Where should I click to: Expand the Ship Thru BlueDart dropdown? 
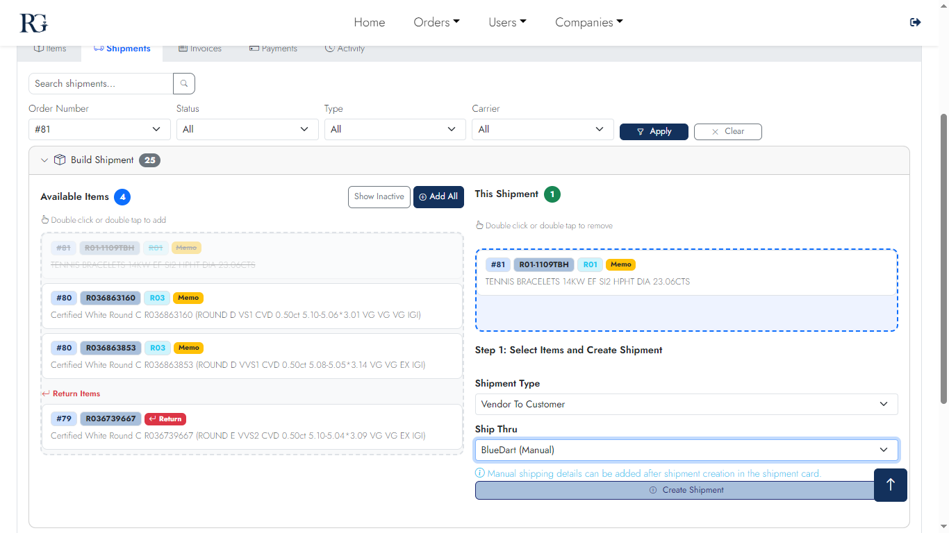pyautogui.click(x=686, y=450)
